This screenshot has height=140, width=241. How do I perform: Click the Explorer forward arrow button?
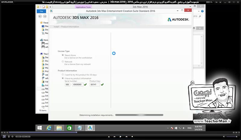point(45,16)
